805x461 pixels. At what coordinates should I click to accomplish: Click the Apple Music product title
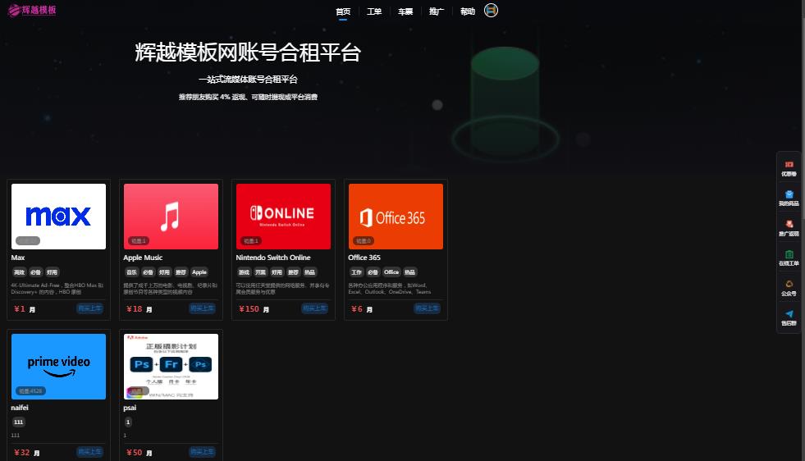pos(143,258)
